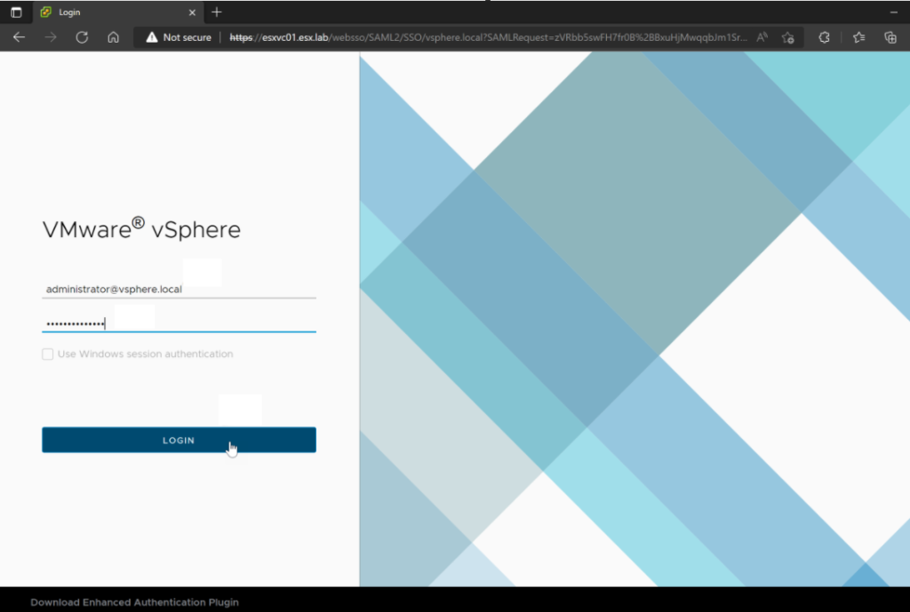Open the browser extensions menu
The width and height of the screenshot is (910, 612).
pyautogui.click(x=824, y=37)
